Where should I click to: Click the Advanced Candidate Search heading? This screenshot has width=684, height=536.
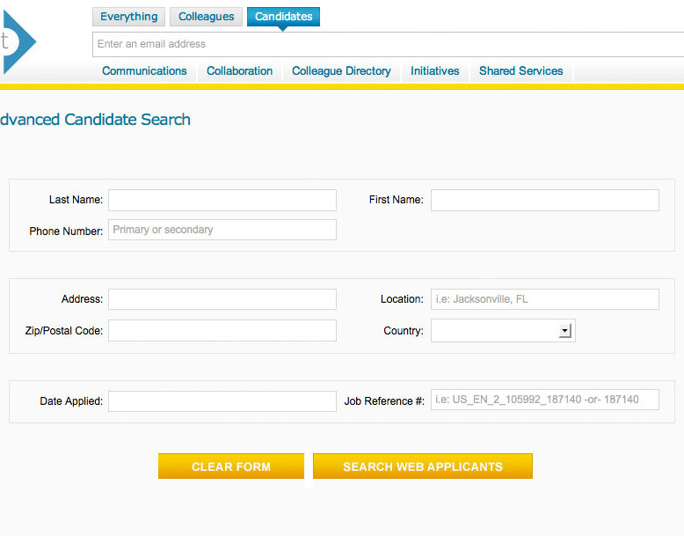click(x=95, y=119)
